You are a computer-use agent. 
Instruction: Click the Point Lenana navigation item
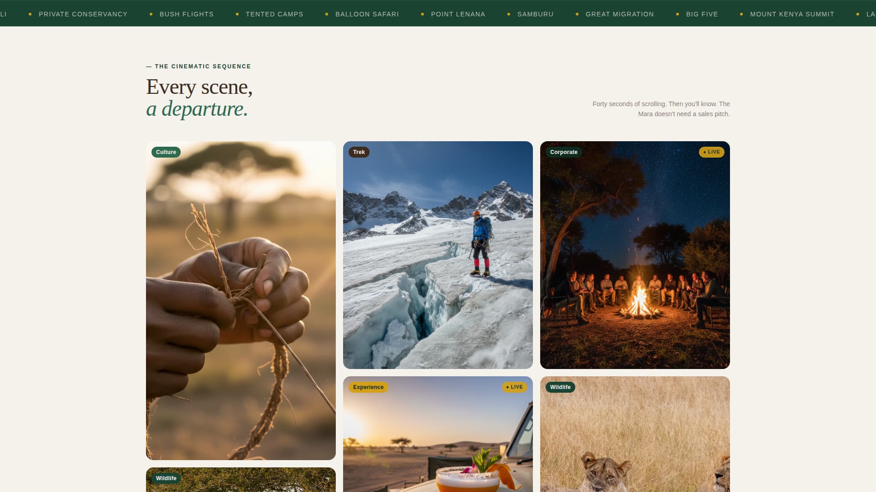458,14
